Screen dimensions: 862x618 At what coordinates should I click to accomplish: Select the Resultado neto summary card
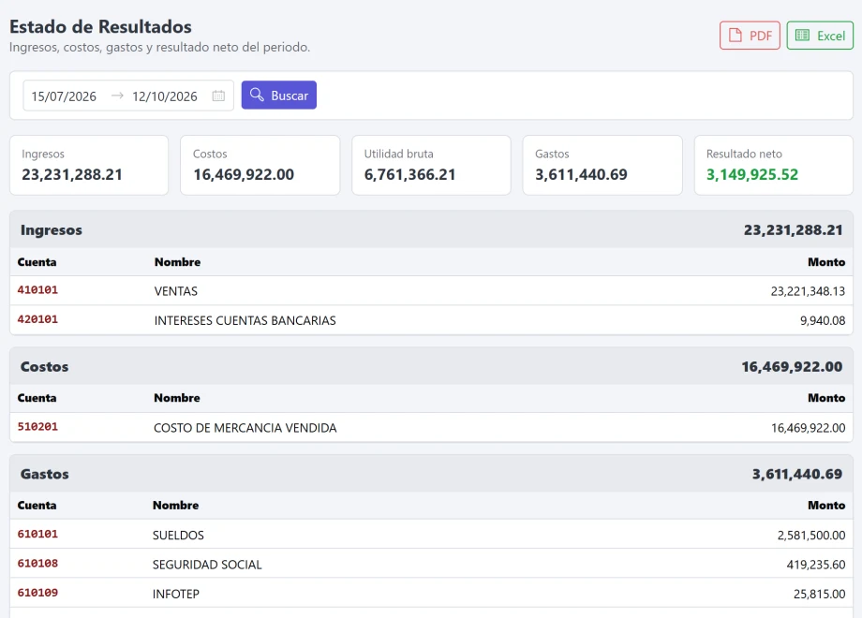(774, 166)
